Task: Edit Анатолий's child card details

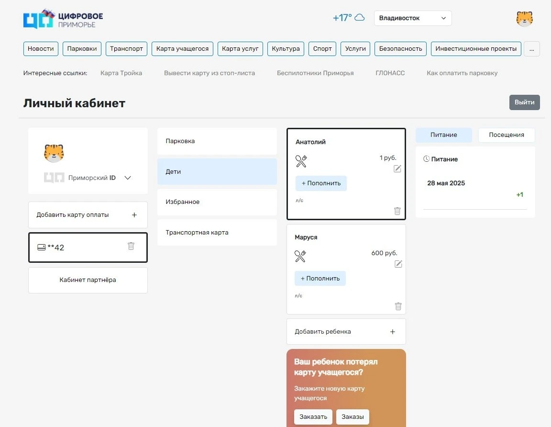Action: point(397,169)
